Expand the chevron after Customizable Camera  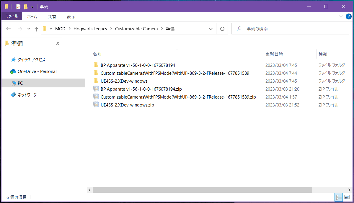click(x=162, y=29)
